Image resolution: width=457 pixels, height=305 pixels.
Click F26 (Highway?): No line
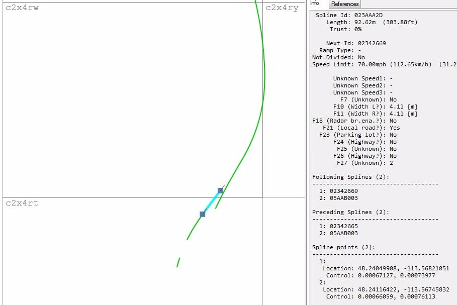tap(365, 156)
